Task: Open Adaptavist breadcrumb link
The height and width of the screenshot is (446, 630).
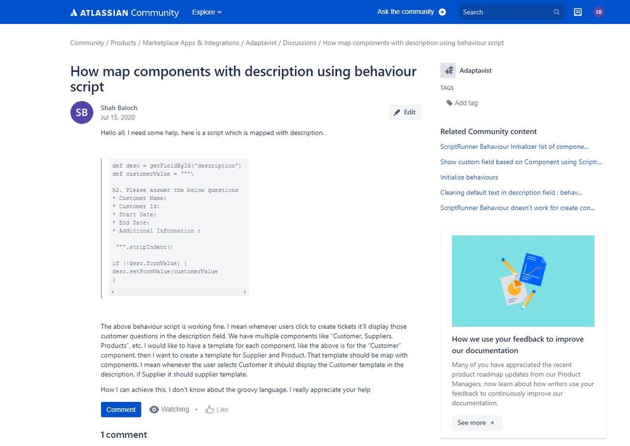Action: point(261,43)
